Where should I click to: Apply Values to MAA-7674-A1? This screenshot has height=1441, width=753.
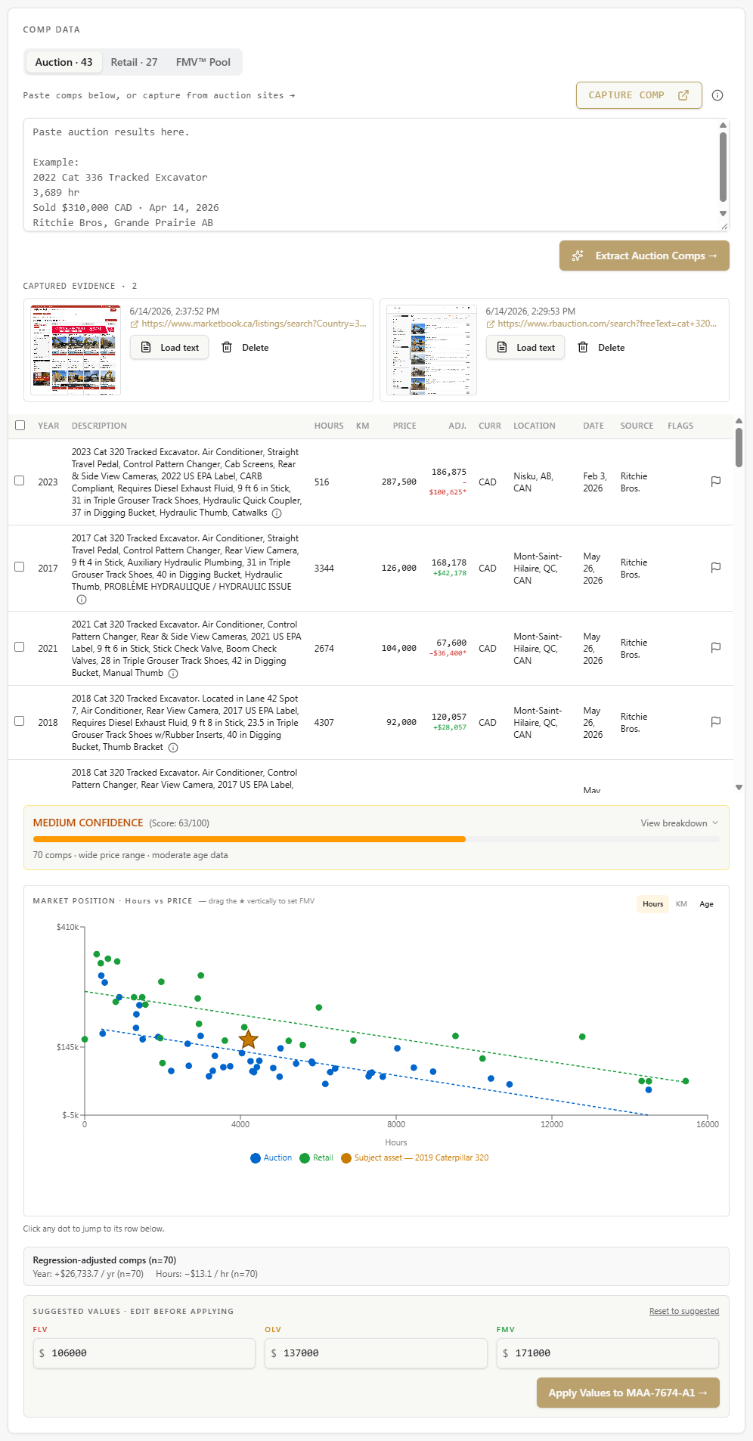[x=628, y=1393]
